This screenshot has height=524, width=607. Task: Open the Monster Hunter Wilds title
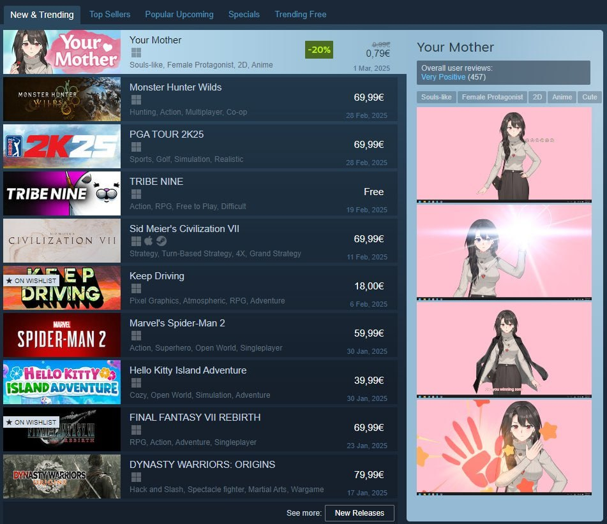176,87
